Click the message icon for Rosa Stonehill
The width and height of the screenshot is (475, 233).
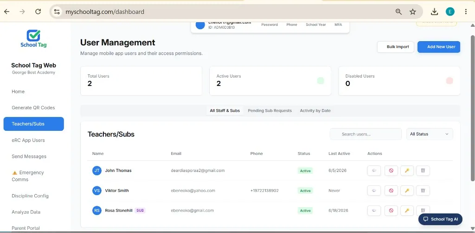tap(374, 210)
